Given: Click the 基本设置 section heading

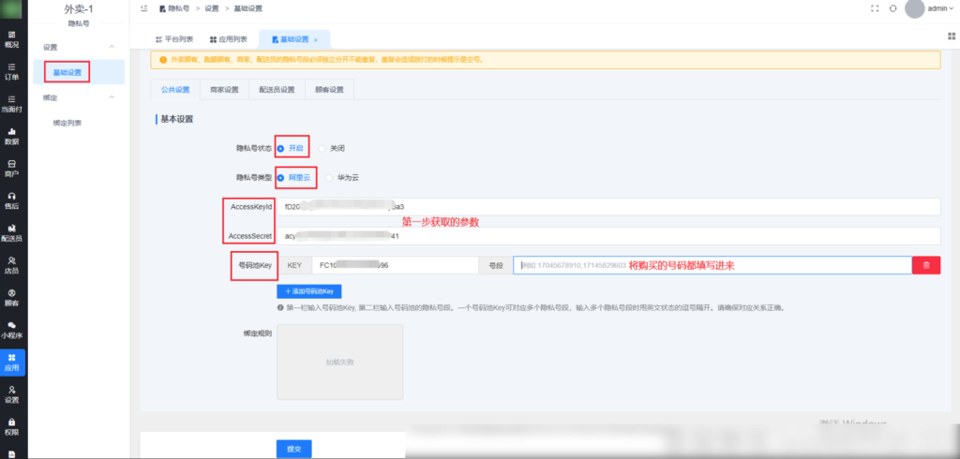Looking at the screenshot, I should click(x=177, y=119).
